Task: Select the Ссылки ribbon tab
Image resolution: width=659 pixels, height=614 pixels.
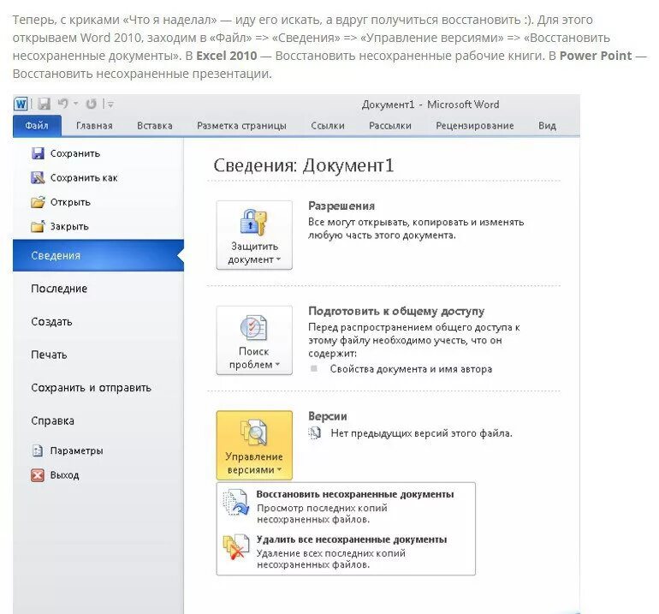Action: click(x=328, y=126)
